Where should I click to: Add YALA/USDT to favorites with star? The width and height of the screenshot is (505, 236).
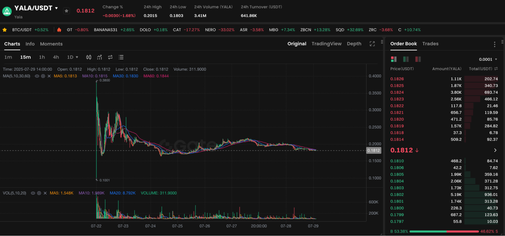[x=66, y=11]
